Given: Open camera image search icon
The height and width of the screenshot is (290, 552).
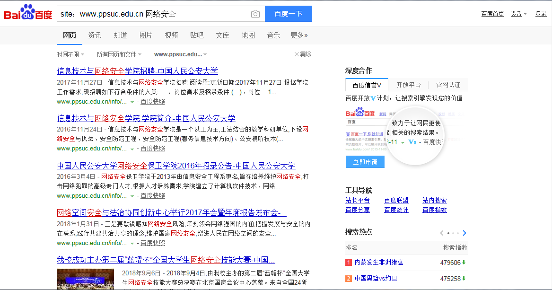Looking at the screenshot, I should tap(255, 14).
